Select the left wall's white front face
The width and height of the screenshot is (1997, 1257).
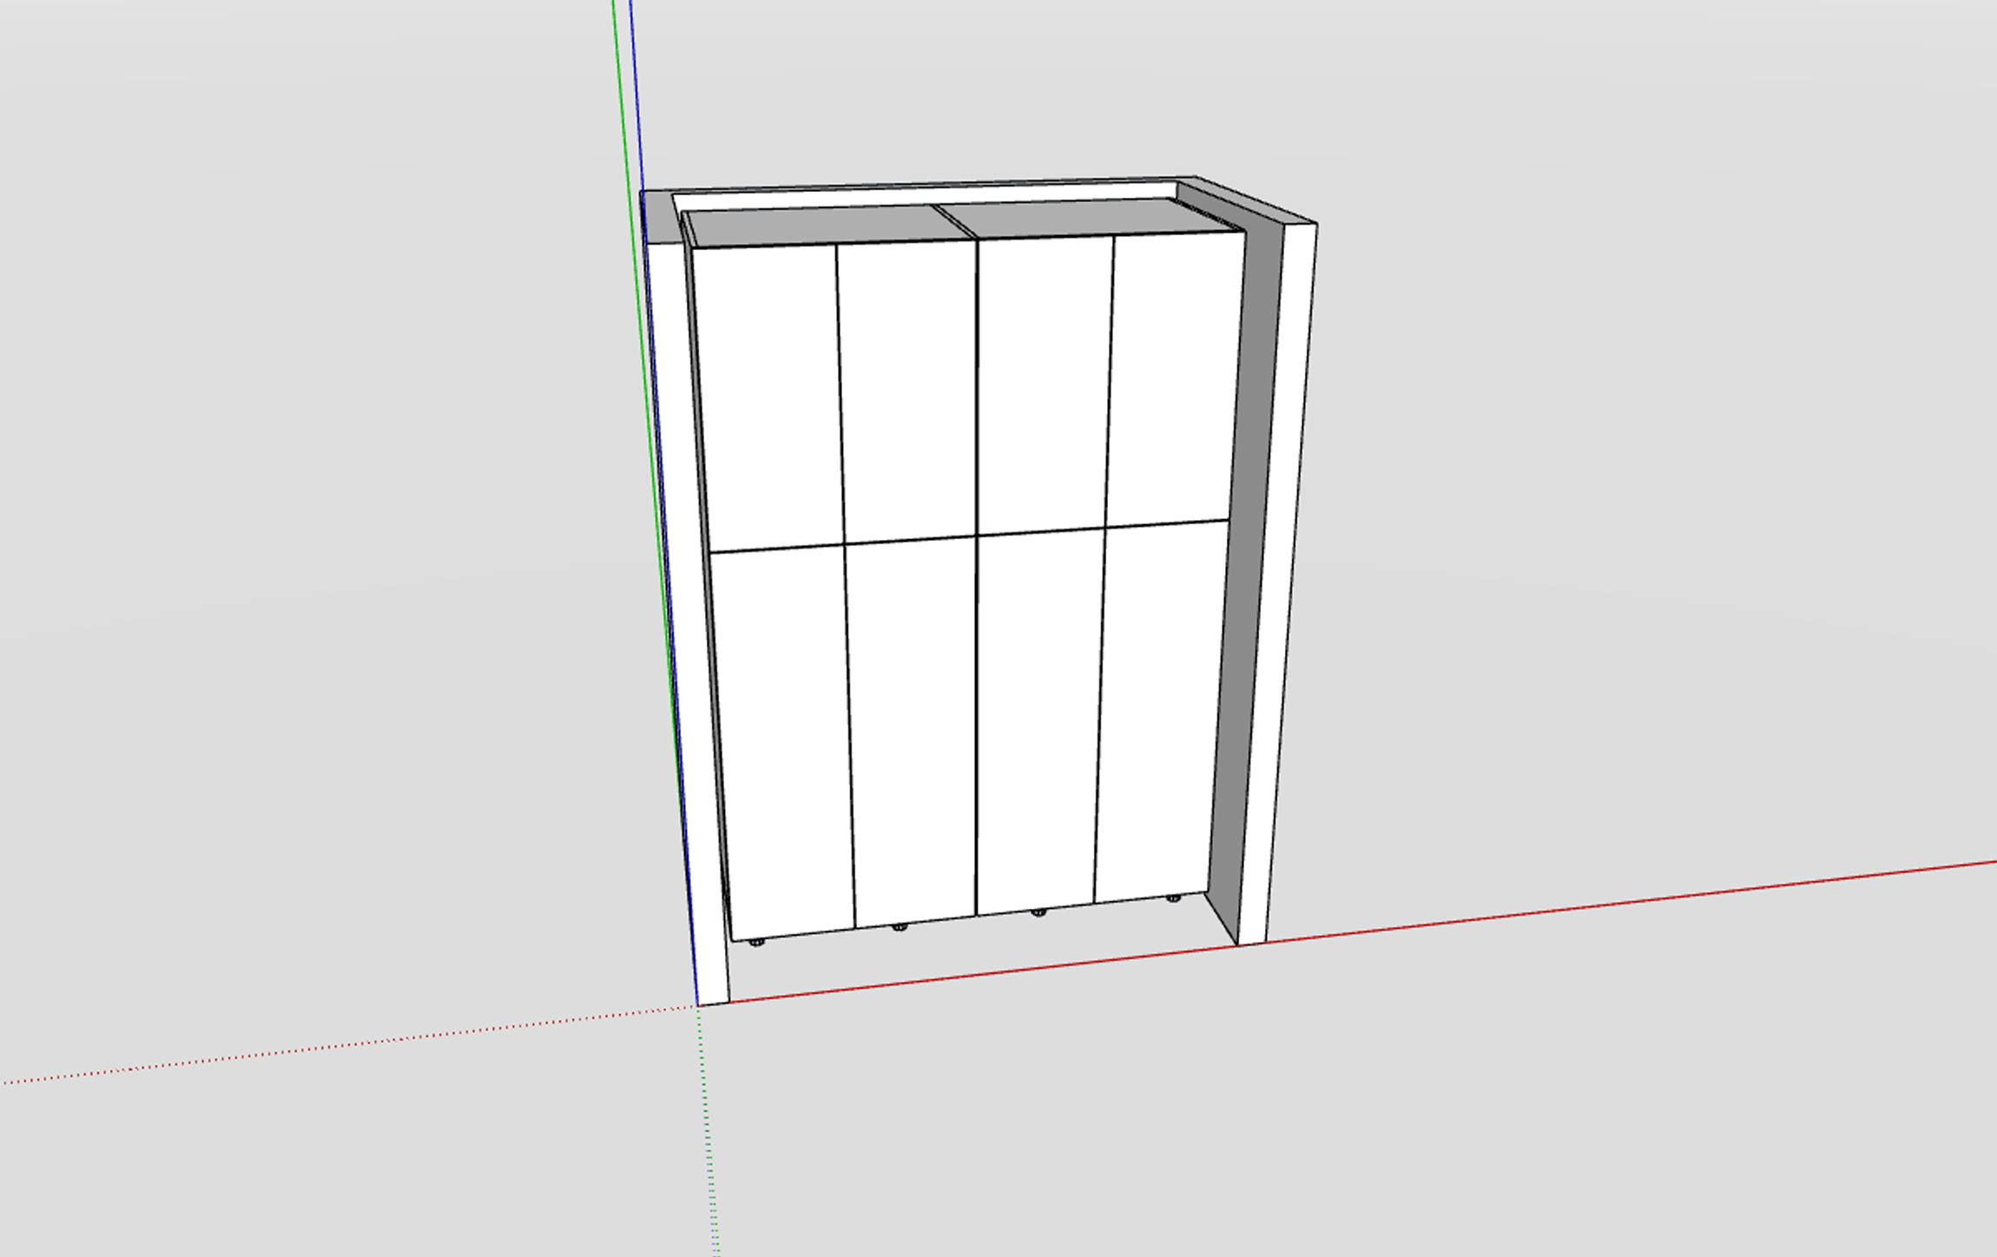(686, 608)
